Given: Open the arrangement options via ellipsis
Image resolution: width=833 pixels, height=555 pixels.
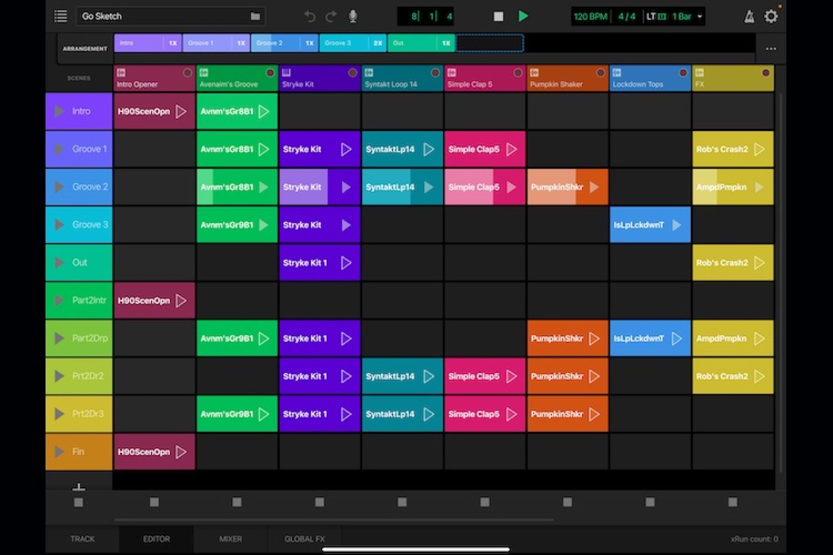Looking at the screenshot, I should [x=770, y=48].
